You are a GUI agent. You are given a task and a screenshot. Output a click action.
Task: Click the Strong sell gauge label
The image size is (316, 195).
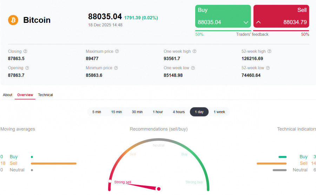click(123, 182)
